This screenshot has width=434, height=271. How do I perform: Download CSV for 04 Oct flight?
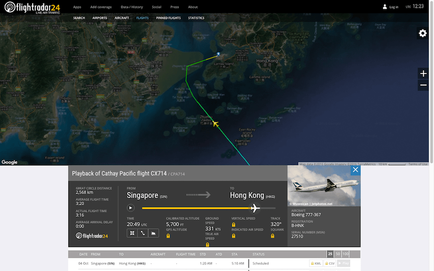330,263
